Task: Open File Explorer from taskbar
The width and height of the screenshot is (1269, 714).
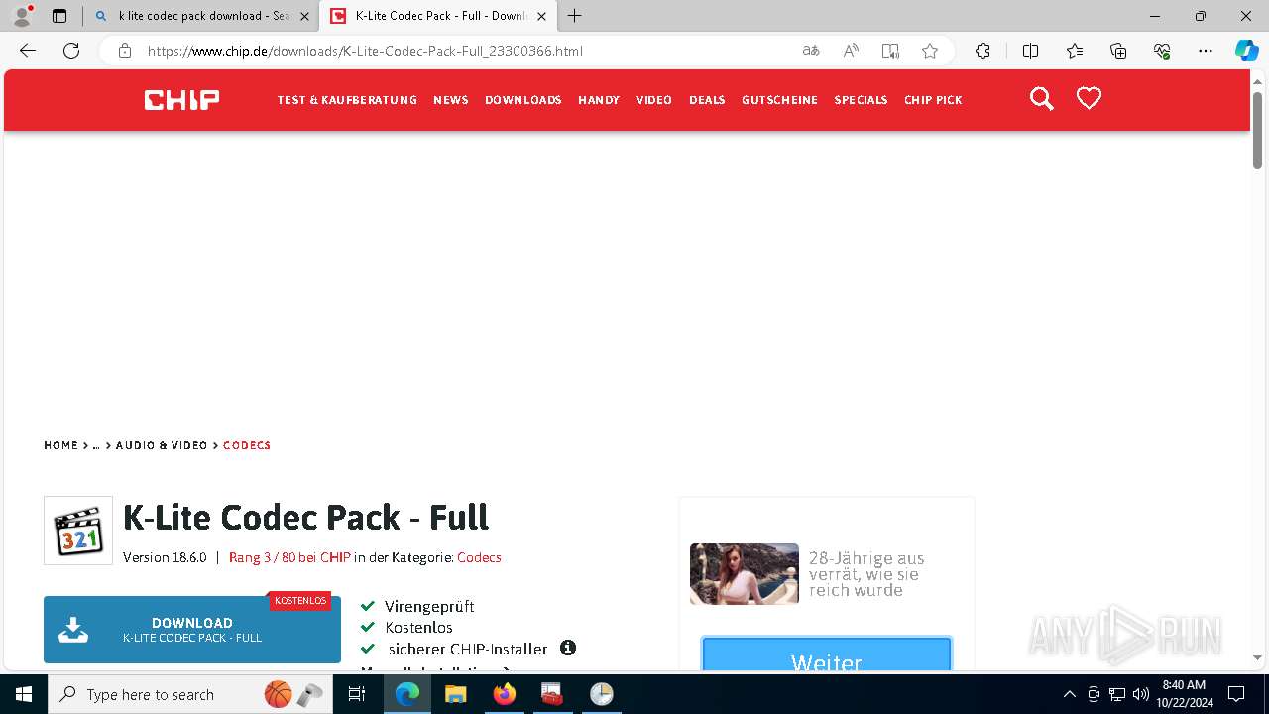Action: point(455,694)
